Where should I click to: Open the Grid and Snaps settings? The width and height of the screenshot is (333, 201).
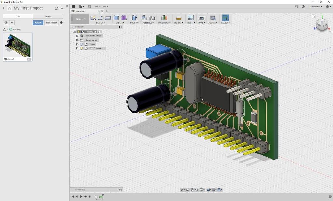click(214, 190)
